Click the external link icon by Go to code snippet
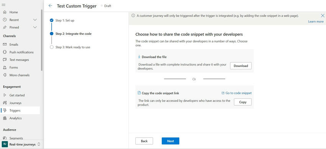 223,93
